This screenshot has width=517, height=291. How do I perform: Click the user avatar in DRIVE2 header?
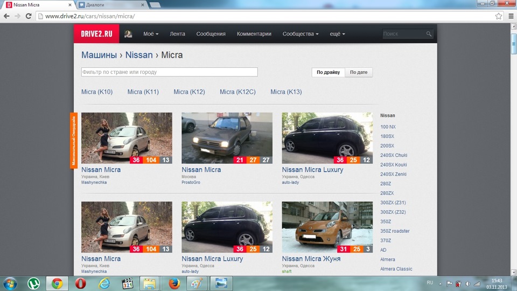128,33
